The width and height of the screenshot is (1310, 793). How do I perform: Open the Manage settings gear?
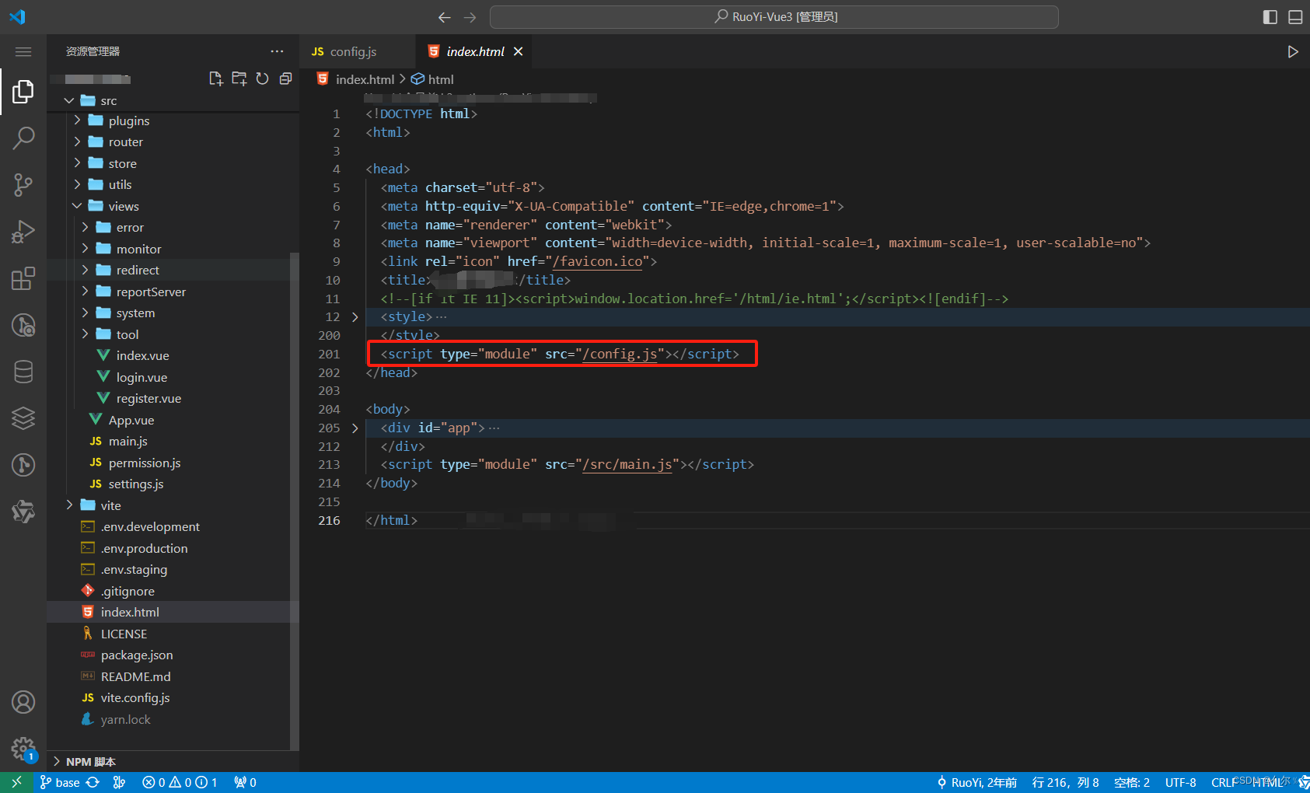pos(23,748)
